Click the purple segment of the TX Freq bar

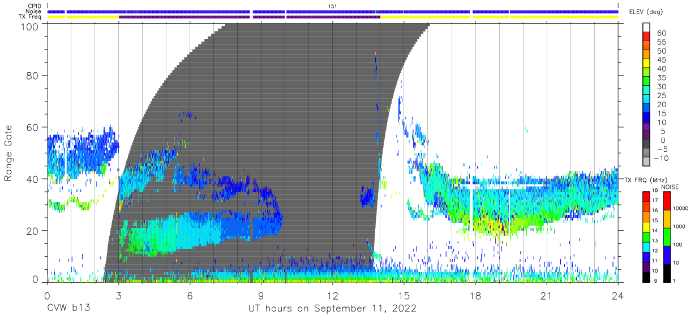click(x=249, y=17)
